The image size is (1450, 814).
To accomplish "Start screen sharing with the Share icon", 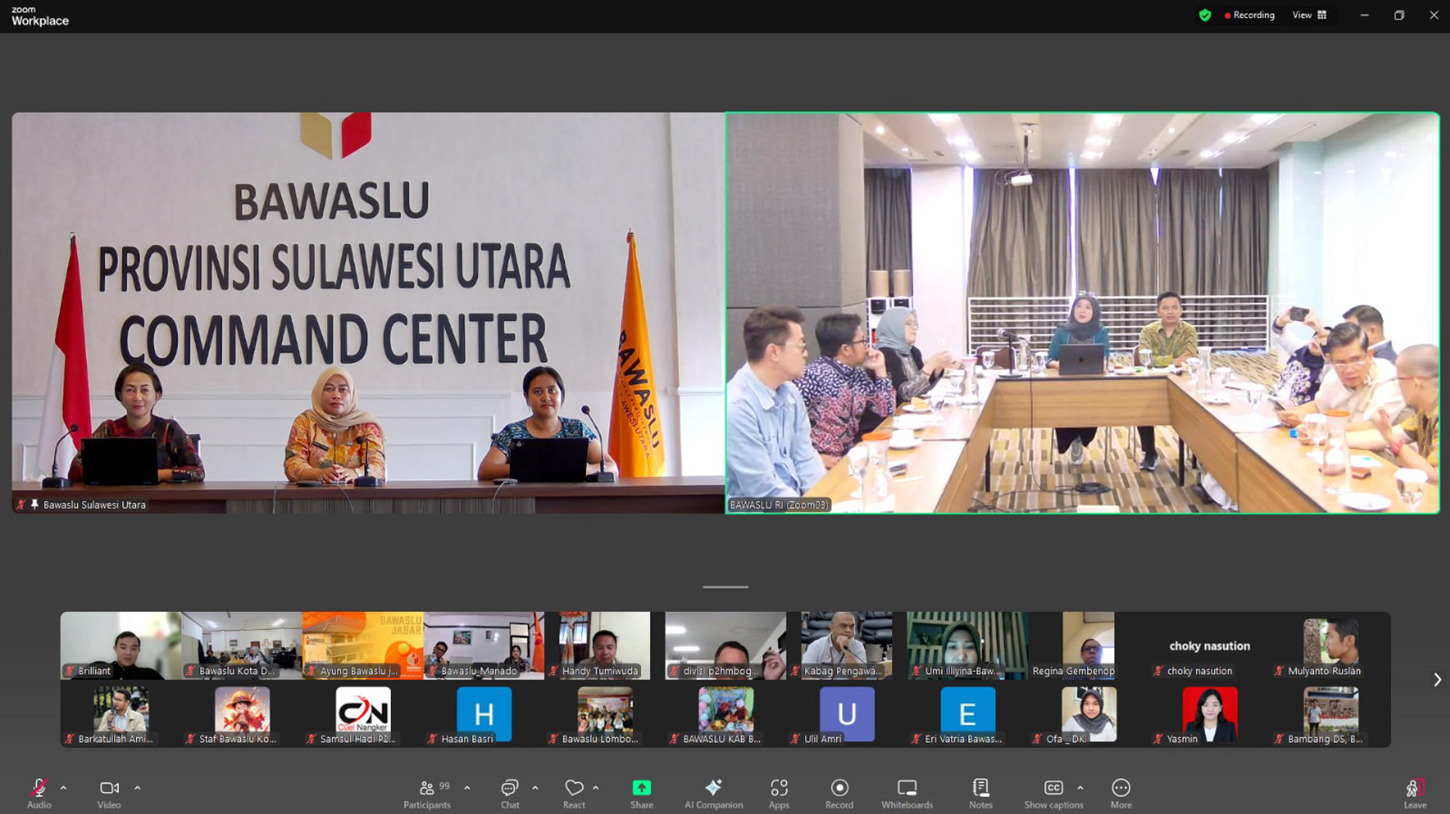I will pyautogui.click(x=641, y=787).
